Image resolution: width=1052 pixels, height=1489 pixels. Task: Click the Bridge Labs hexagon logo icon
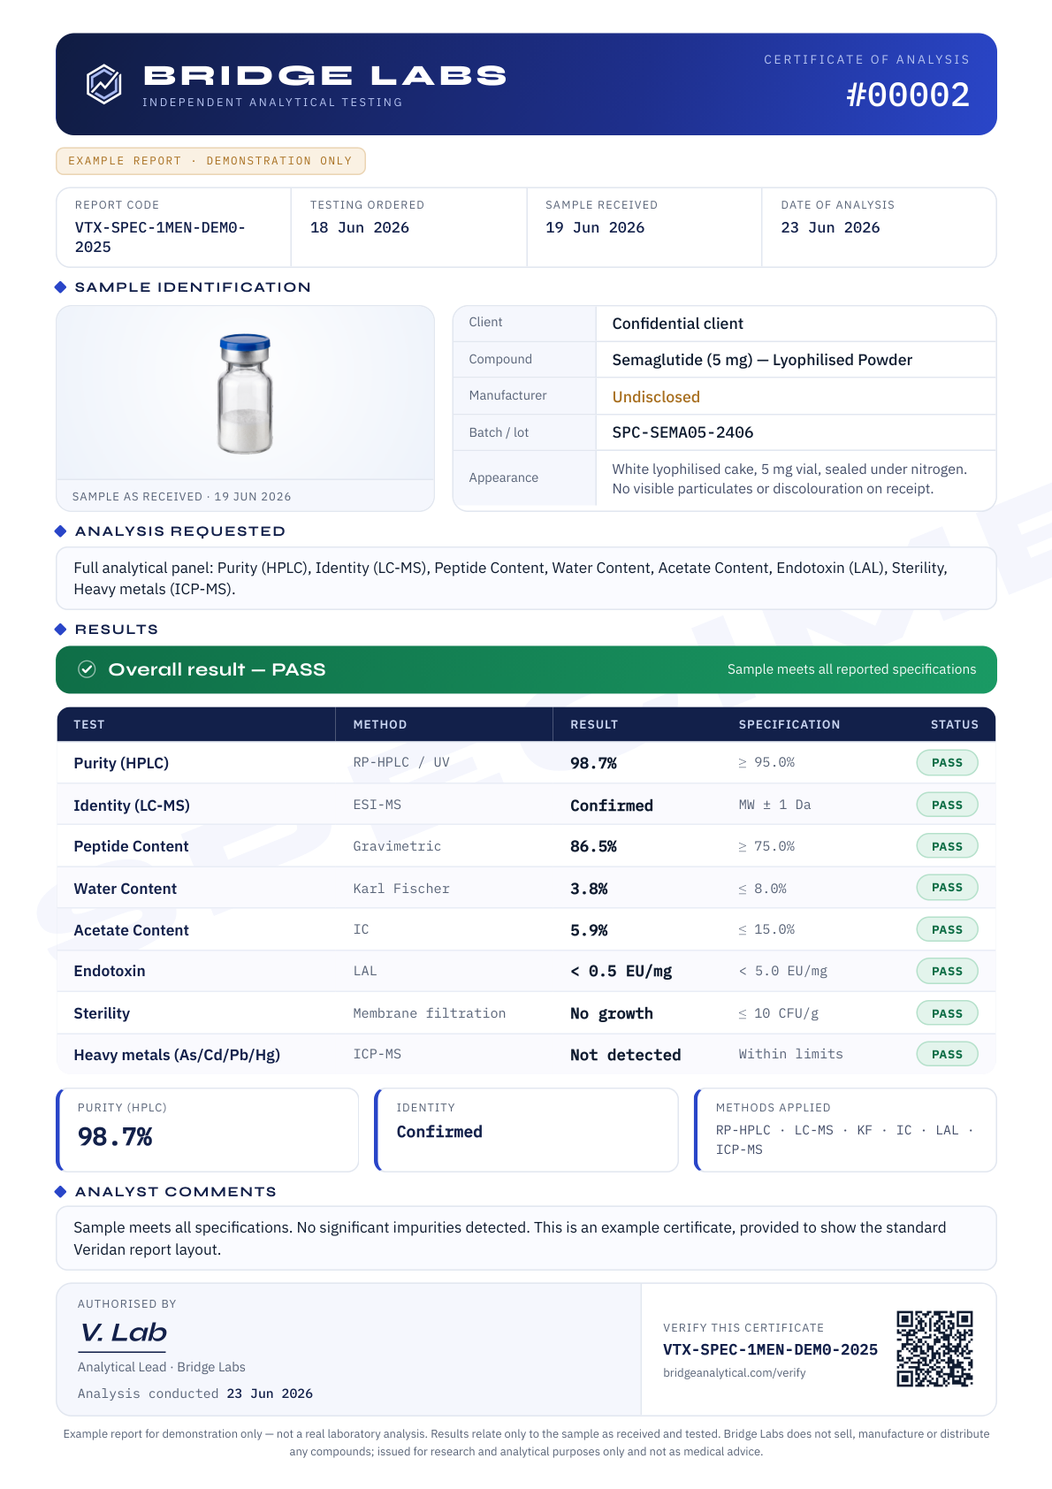103,84
